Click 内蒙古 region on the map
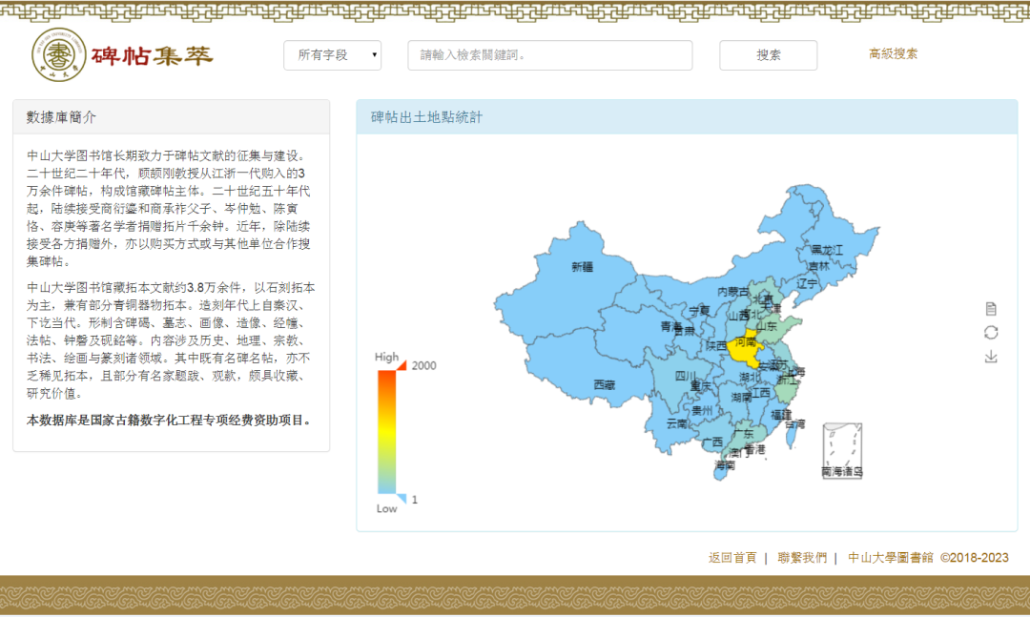Viewport: 1030px width, 617px height. 732,291
